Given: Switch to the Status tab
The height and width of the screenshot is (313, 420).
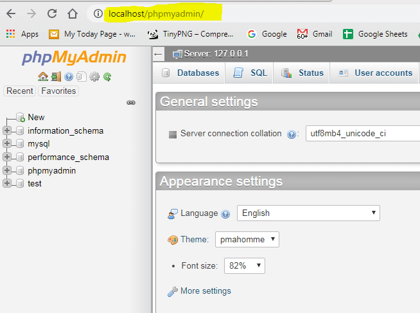Looking at the screenshot, I should click(302, 73).
